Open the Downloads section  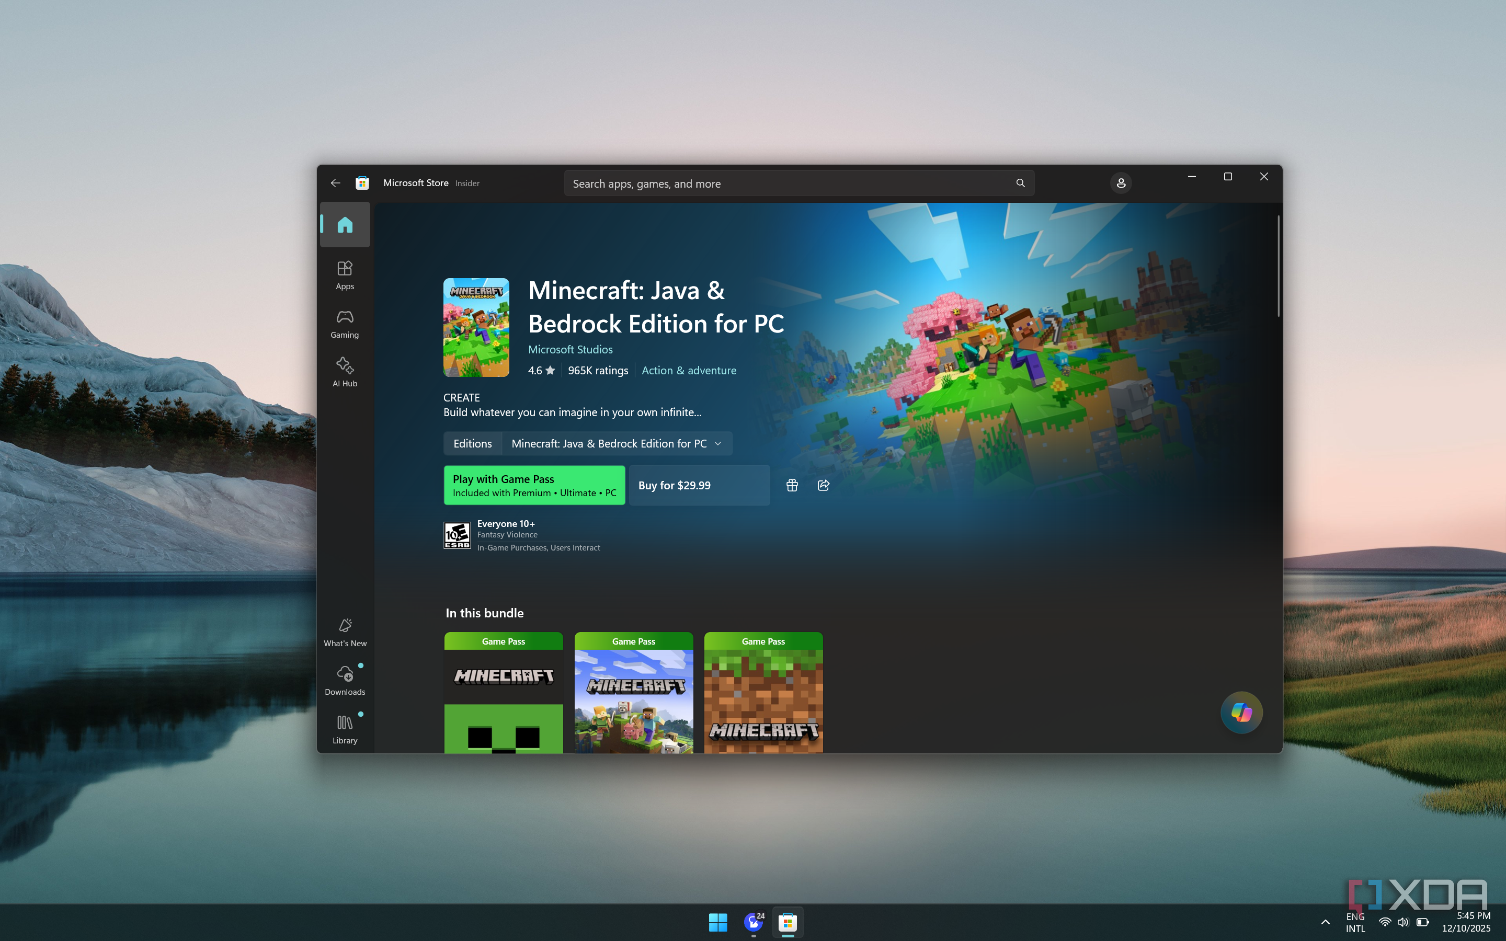tap(345, 681)
